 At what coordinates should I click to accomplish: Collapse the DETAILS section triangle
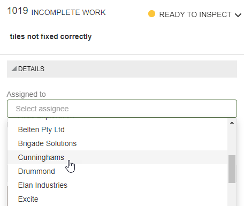(x=14, y=68)
